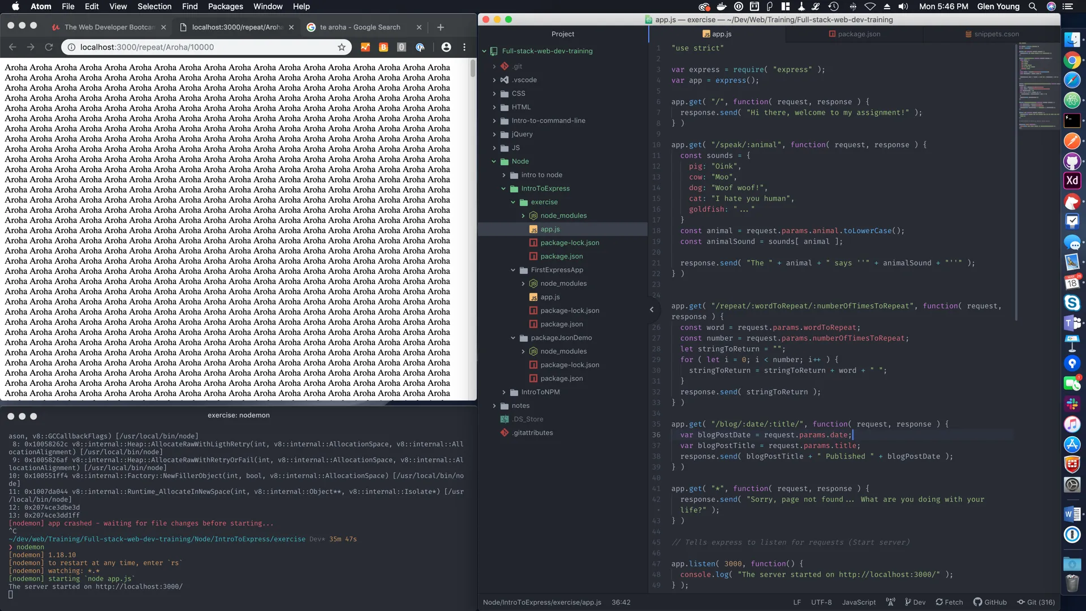Launch Adobe XD from the dock
This screenshot has height=611, width=1086.
pos(1072,180)
